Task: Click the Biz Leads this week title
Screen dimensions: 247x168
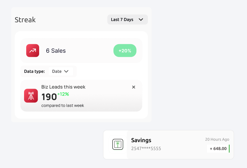Action: pos(63,87)
